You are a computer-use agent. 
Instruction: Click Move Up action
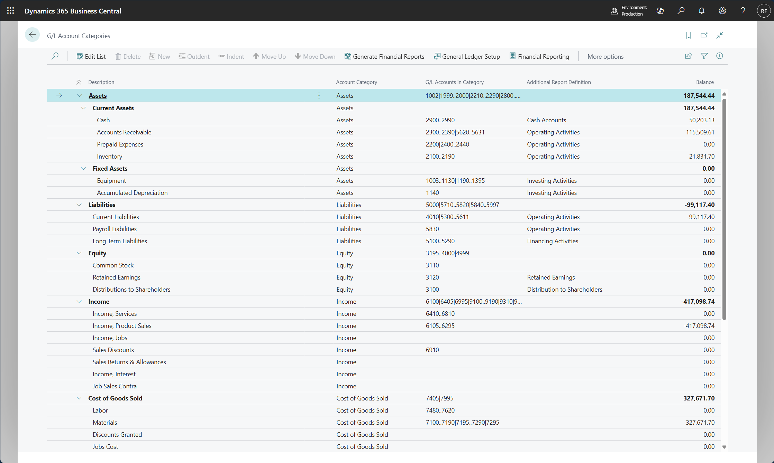[269, 56]
